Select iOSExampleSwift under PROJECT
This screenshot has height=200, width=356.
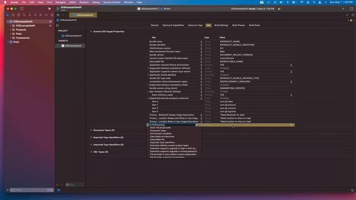coord(71,36)
